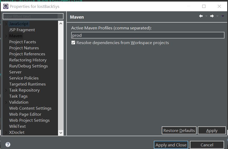Click the Restore Defaults button
Screen dimensions: 228x149
click(179, 130)
